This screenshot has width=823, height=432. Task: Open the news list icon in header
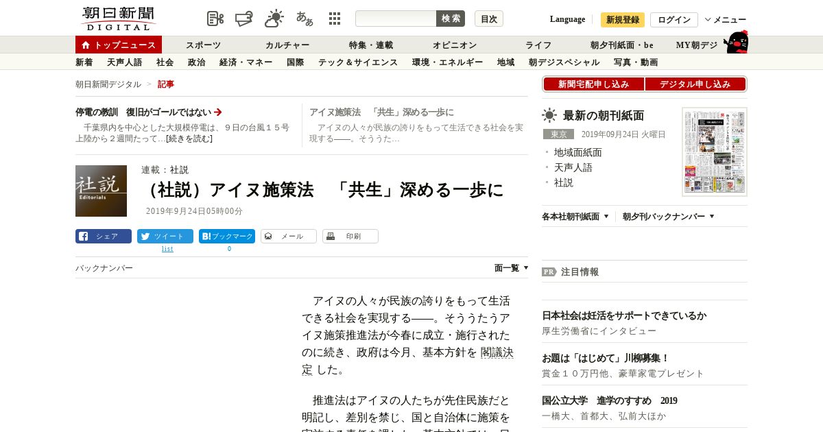(x=215, y=19)
